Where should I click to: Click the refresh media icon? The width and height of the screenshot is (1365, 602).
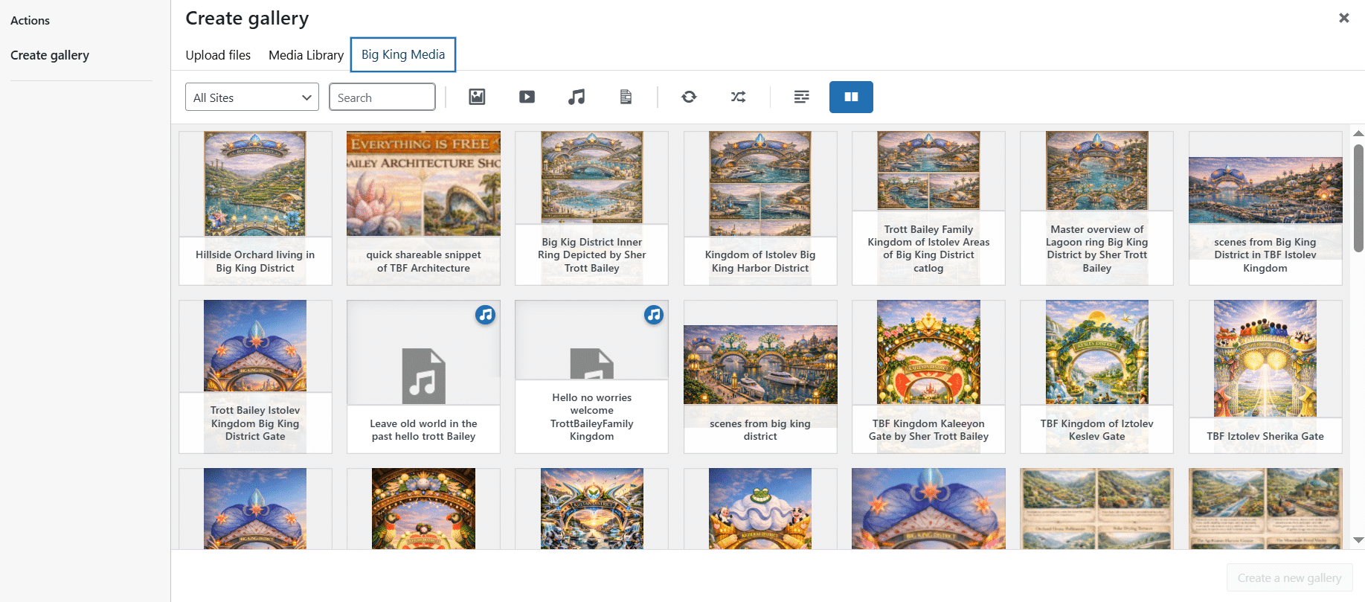click(689, 97)
